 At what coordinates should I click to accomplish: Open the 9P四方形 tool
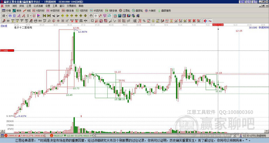pyautogui.click(x=53, y=10)
